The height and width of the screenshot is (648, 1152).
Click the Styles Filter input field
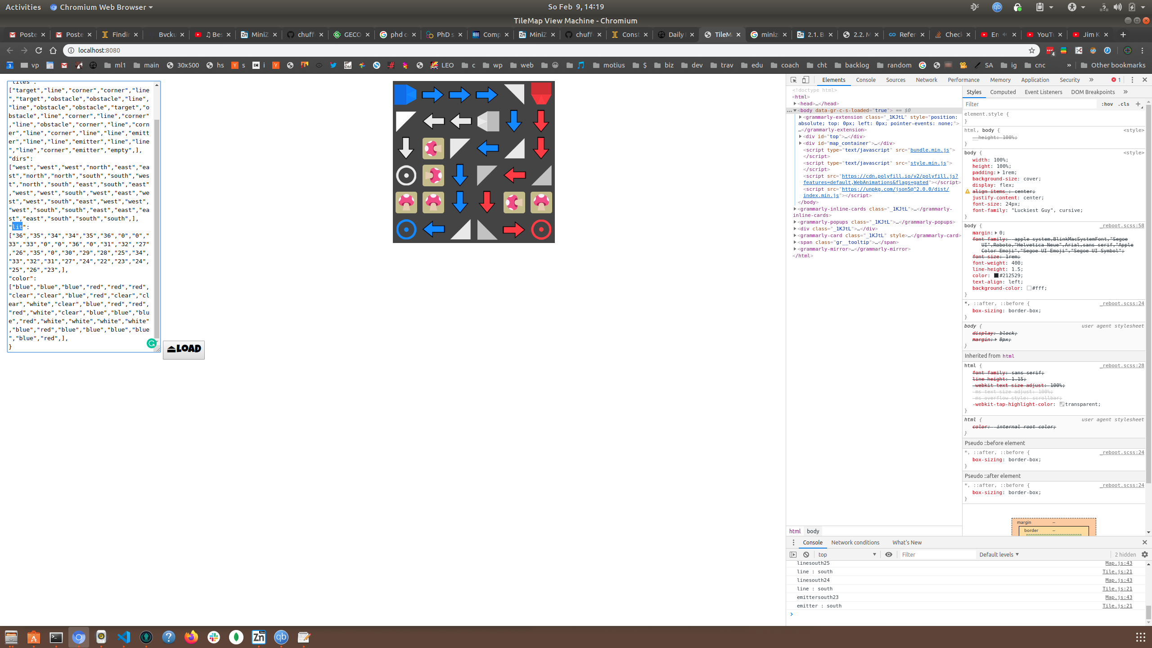click(1030, 104)
